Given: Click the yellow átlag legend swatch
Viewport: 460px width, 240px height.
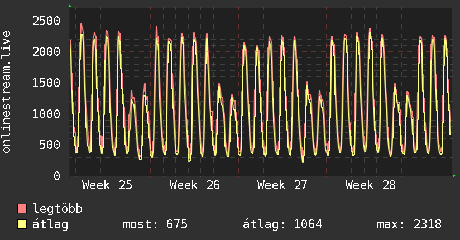Looking at the screenshot, I should pos(22,224).
